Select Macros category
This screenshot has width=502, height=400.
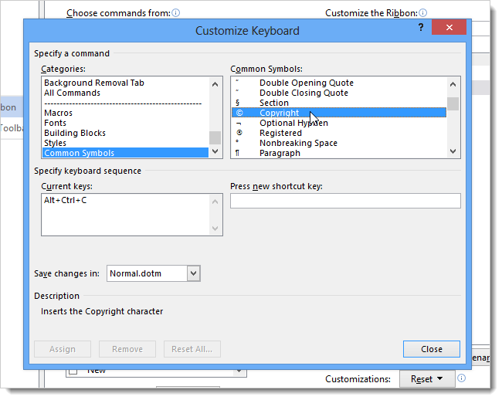[x=125, y=113]
